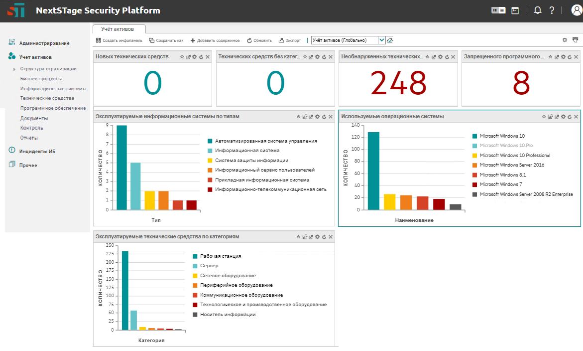The height and width of the screenshot is (351, 583).
Task: Refresh the 'Новых технических средств' widget
Action: click(201, 57)
